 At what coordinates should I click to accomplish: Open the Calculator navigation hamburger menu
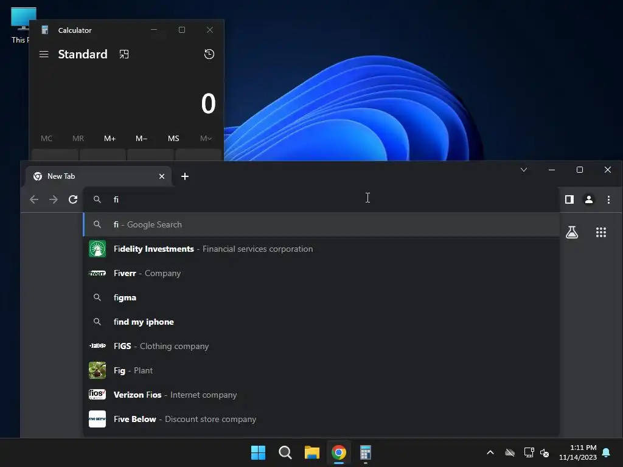[x=44, y=54]
